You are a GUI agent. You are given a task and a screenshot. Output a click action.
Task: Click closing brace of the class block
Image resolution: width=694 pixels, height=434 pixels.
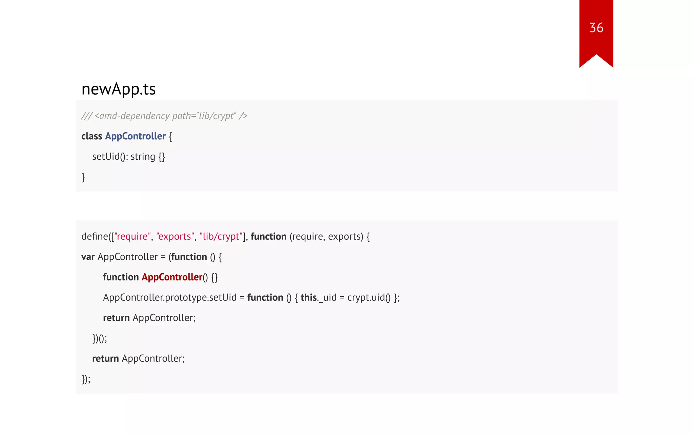coord(83,177)
